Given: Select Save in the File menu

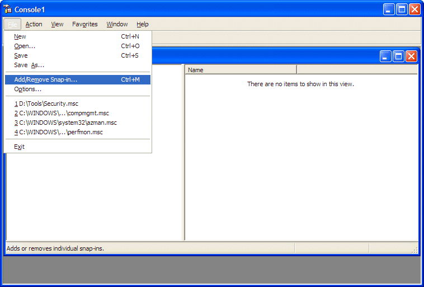Looking at the screenshot, I should 78,55.
